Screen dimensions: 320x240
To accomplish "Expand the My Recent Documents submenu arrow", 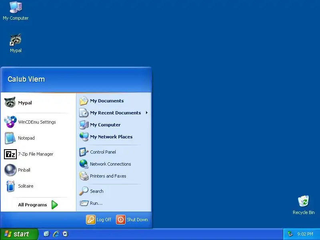I will [146, 113].
